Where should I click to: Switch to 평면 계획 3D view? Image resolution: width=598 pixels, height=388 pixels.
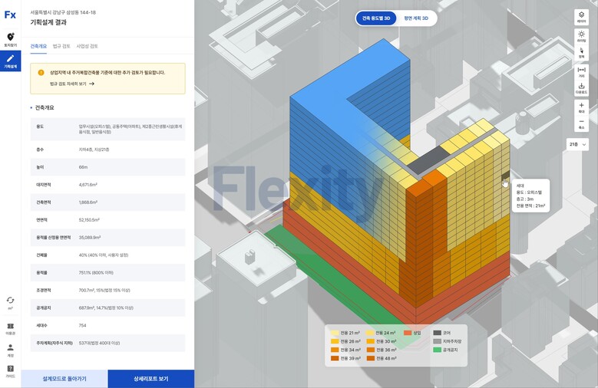coord(416,18)
